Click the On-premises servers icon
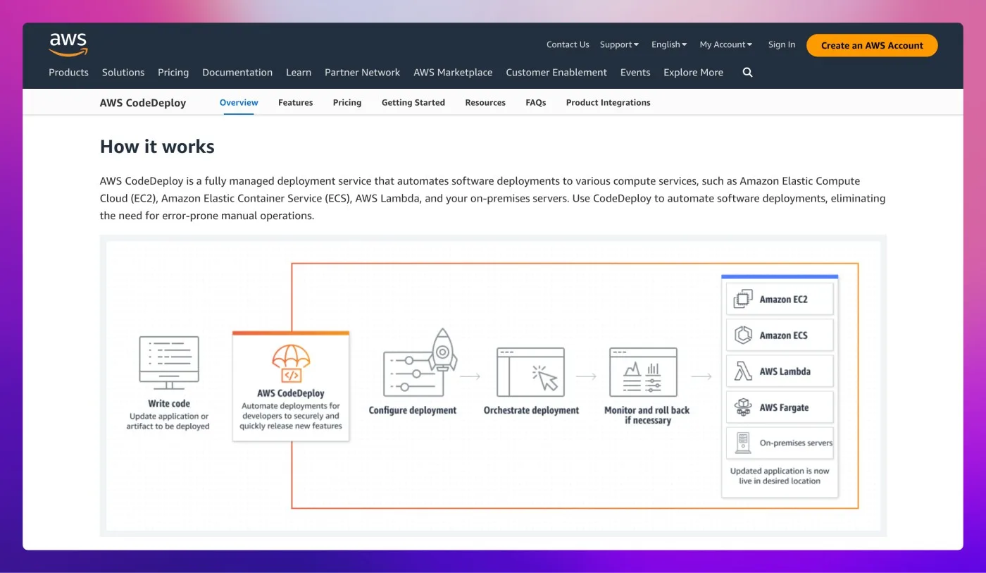The width and height of the screenshot is (986, 573). point(743,443)
